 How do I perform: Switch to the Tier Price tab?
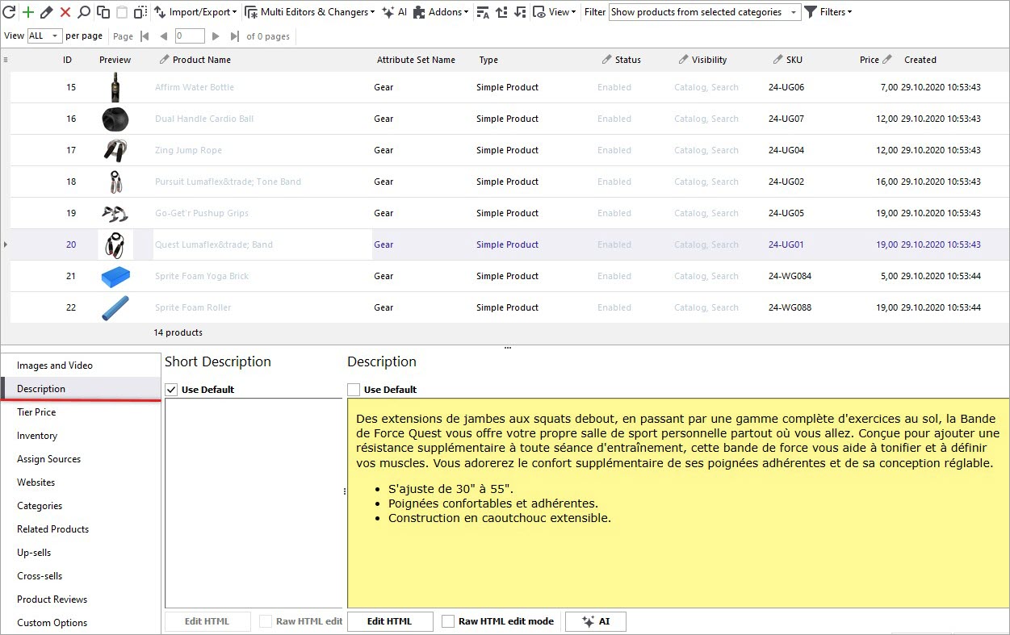(x=37, y=411)
